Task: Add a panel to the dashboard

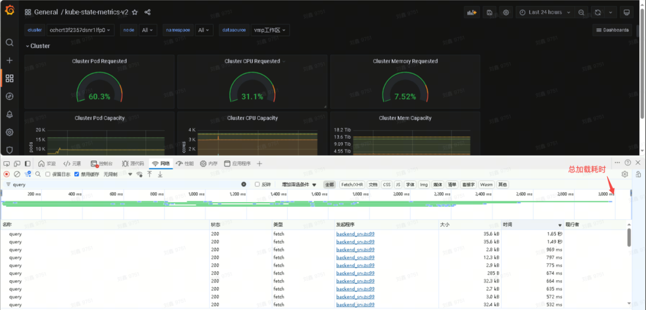Action: (472, 13)
